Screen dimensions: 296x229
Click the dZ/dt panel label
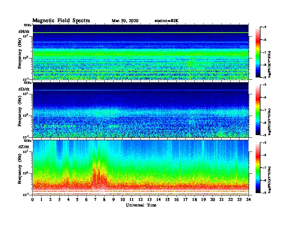click(x=24, y=147)
